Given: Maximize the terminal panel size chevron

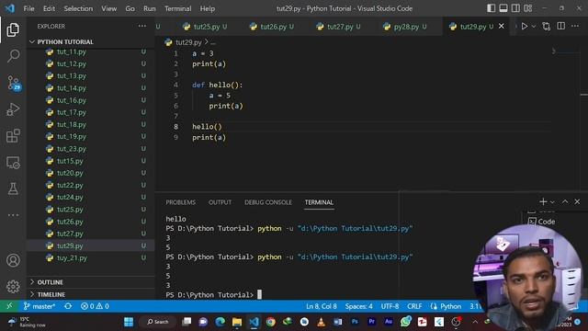Looking at the screenshot, I should (x=565, y=201).
